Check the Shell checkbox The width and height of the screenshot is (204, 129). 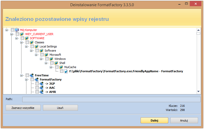[52, 63]
